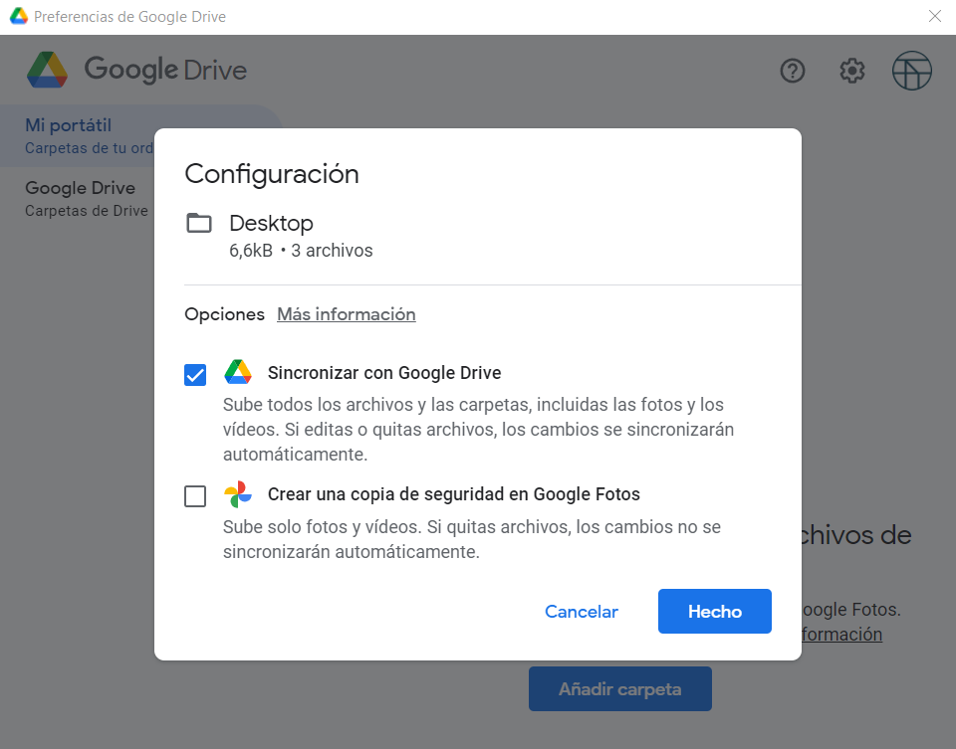Click Sincronizar con Google Drive label

point(384,373)
